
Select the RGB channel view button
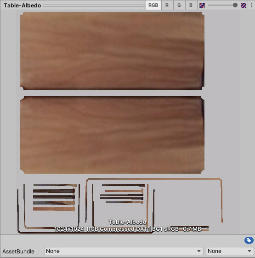pos(153,5)
